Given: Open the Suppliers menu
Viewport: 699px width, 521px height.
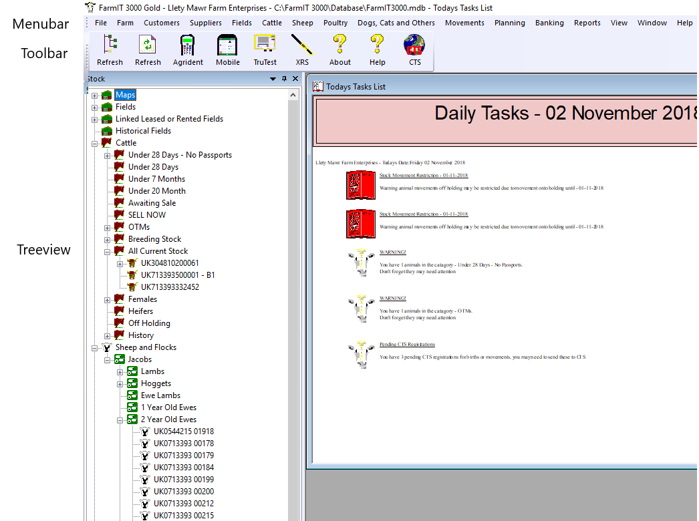Looking at the screenshot, I should [206, 23].
